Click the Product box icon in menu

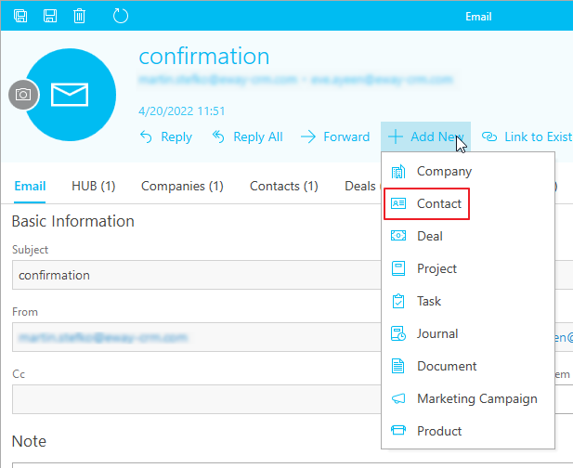(x=398, y=431)
